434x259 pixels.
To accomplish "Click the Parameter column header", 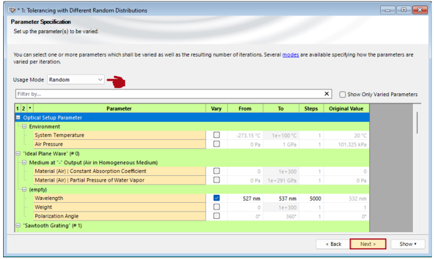I will [x=119, y=108].
